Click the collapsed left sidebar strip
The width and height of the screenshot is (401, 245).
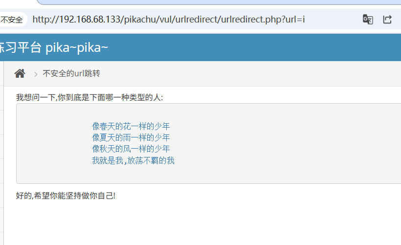(2, 153)
